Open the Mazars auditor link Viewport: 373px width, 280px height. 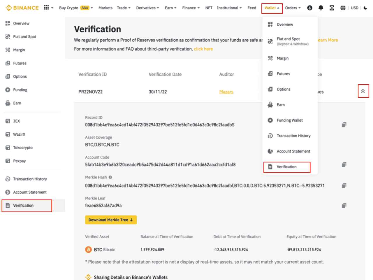pyautogui.click(x=226, y=92)
